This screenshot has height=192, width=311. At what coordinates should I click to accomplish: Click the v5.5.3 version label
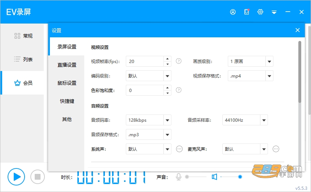pyautogui.click(x=301, y=188)
